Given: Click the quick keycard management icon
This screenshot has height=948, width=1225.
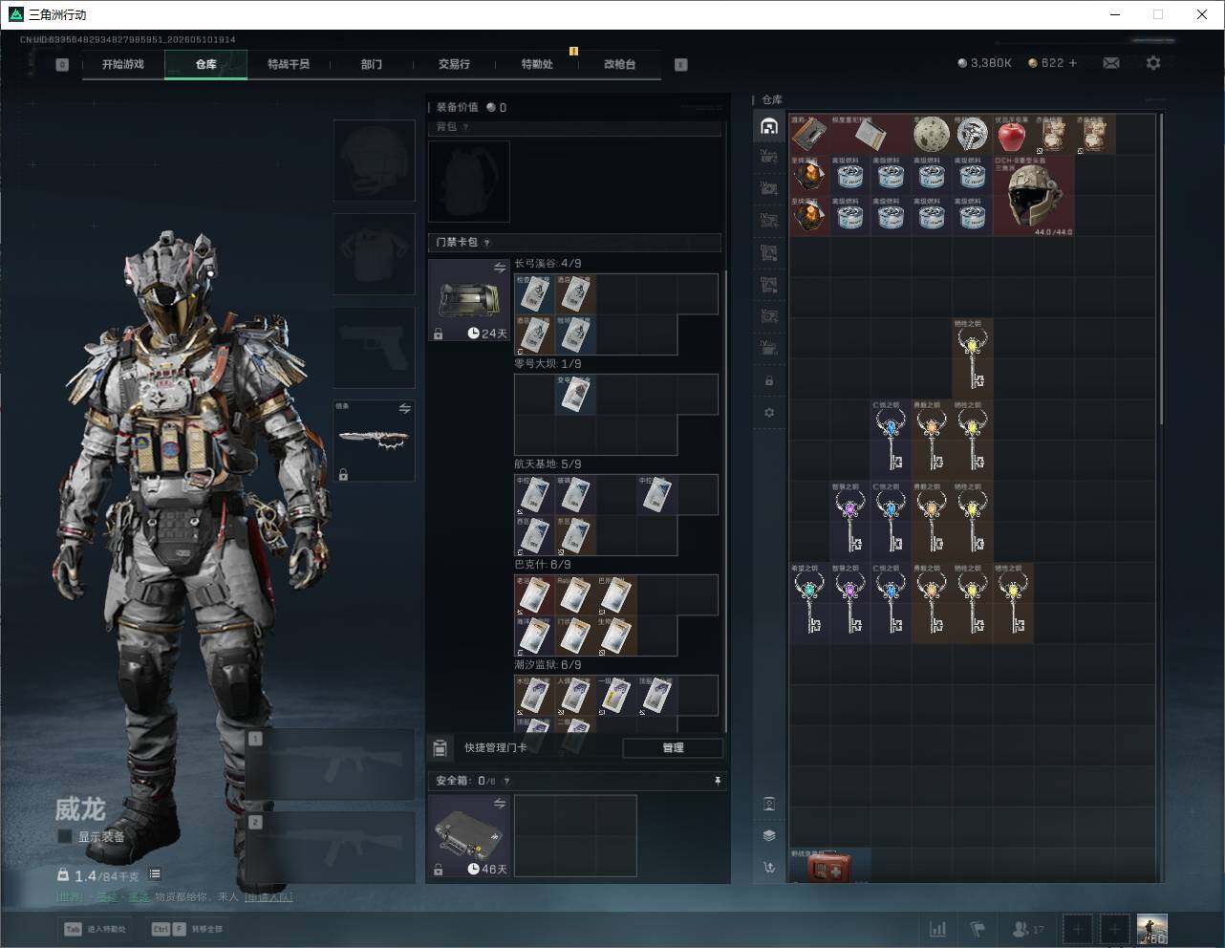Looking at the screenshot, I should (x=441, y=747).
